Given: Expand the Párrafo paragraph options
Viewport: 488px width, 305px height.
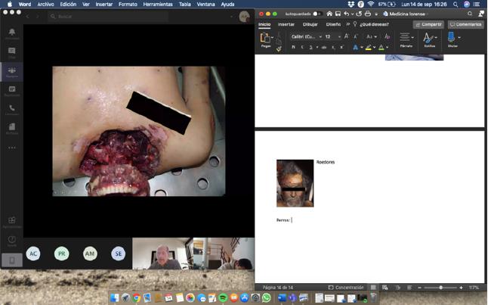Looking at the screenshot, I should (406, 39).
